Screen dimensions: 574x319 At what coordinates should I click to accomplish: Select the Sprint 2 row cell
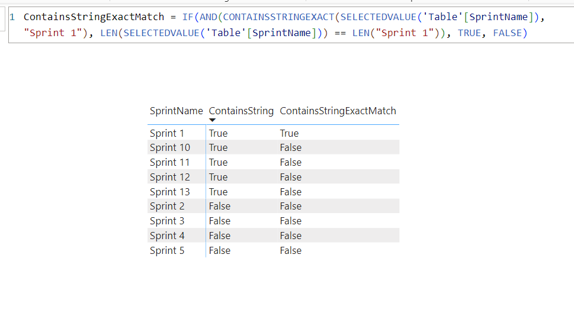tap(167, 207)
